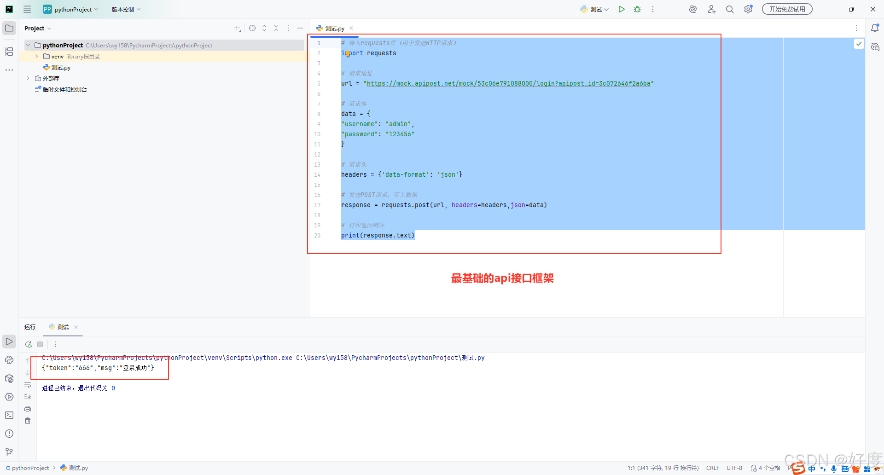The height and width of the screenshot is (475, 884).
Task: Close the 测试 run tab
Action: [76, 327]
